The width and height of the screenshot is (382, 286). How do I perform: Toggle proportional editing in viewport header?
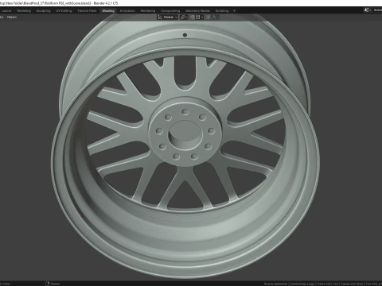click(209, 17)
